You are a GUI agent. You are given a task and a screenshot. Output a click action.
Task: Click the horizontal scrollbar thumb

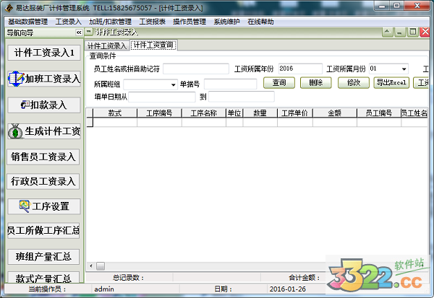(x=101, y=266)
